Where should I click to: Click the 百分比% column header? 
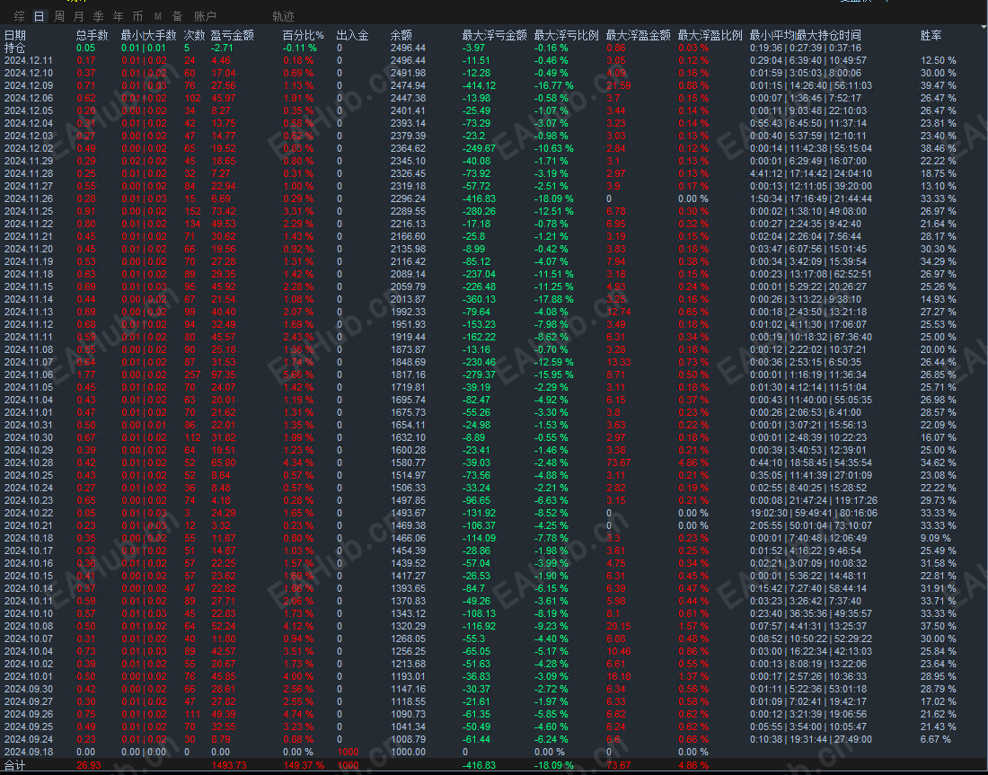pos(303,35)
